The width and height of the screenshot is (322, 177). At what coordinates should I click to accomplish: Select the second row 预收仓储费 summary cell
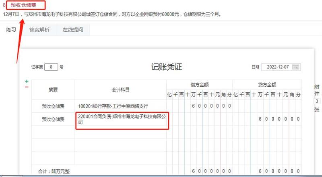(x=53, y=119)
